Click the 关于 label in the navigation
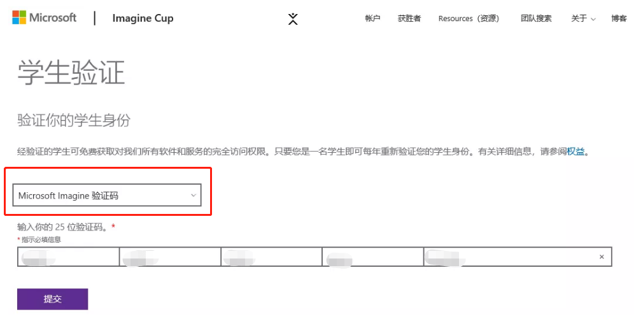This screenshot has width=643, height=319. click(579, 18)
